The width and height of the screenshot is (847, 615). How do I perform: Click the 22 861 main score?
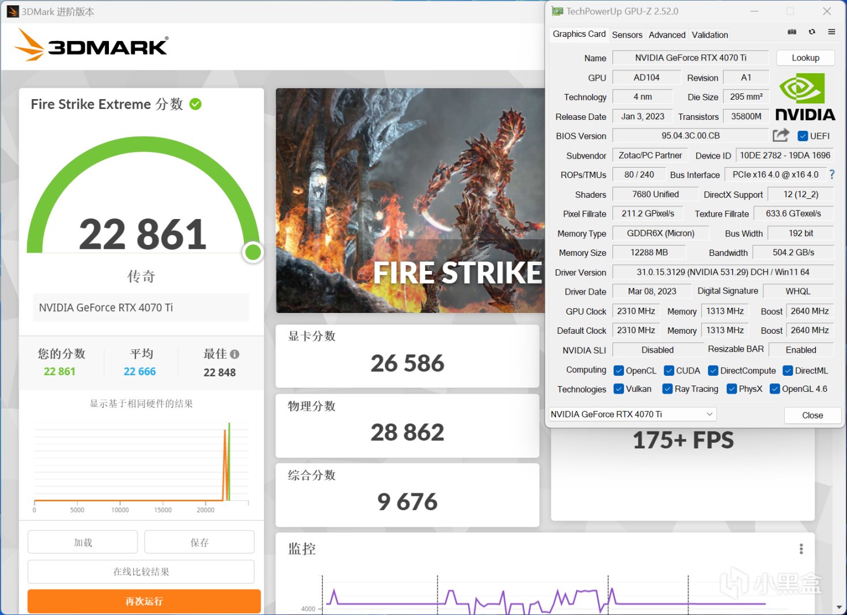143,235
